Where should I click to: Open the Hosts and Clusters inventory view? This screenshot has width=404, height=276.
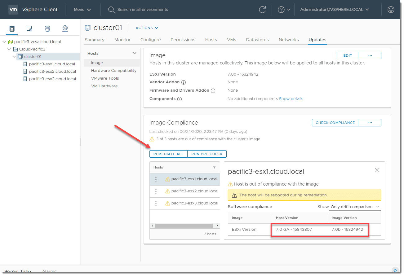click(12, 29)
